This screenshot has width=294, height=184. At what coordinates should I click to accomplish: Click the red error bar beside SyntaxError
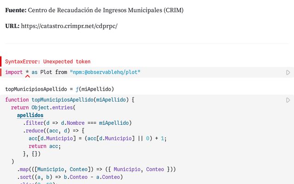coord(1,62)
